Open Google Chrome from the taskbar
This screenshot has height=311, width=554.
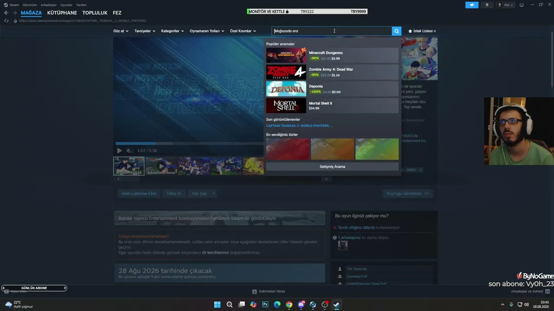coord(289,305)
